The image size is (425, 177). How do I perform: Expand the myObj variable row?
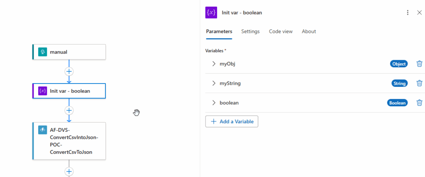214,64
